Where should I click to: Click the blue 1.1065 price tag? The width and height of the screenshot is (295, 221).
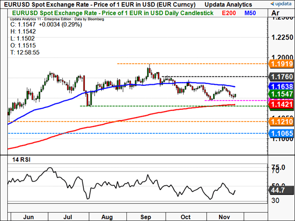(x=278, y=133)
